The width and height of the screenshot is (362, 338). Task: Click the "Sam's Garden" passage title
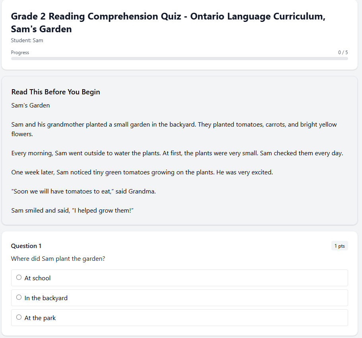tap(30, 105)
